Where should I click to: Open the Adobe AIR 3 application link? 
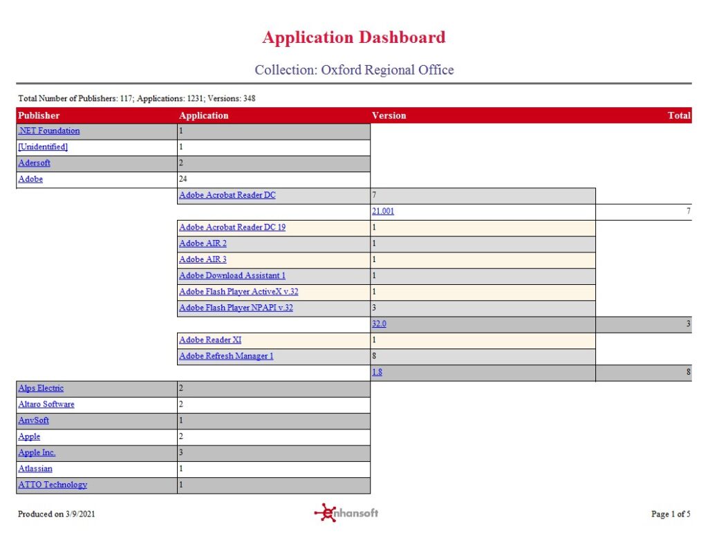point(202,259)
